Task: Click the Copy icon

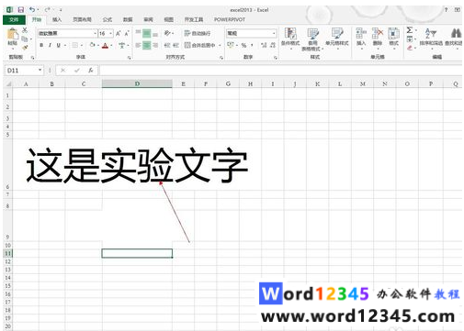Action: (x=25, y=39)
